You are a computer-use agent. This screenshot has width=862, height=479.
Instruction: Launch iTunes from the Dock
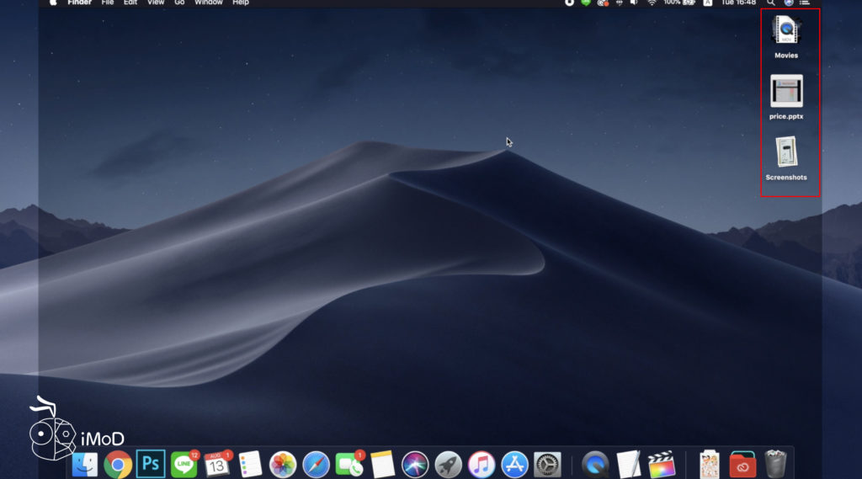pyautogui.click(x=481, y=466)
